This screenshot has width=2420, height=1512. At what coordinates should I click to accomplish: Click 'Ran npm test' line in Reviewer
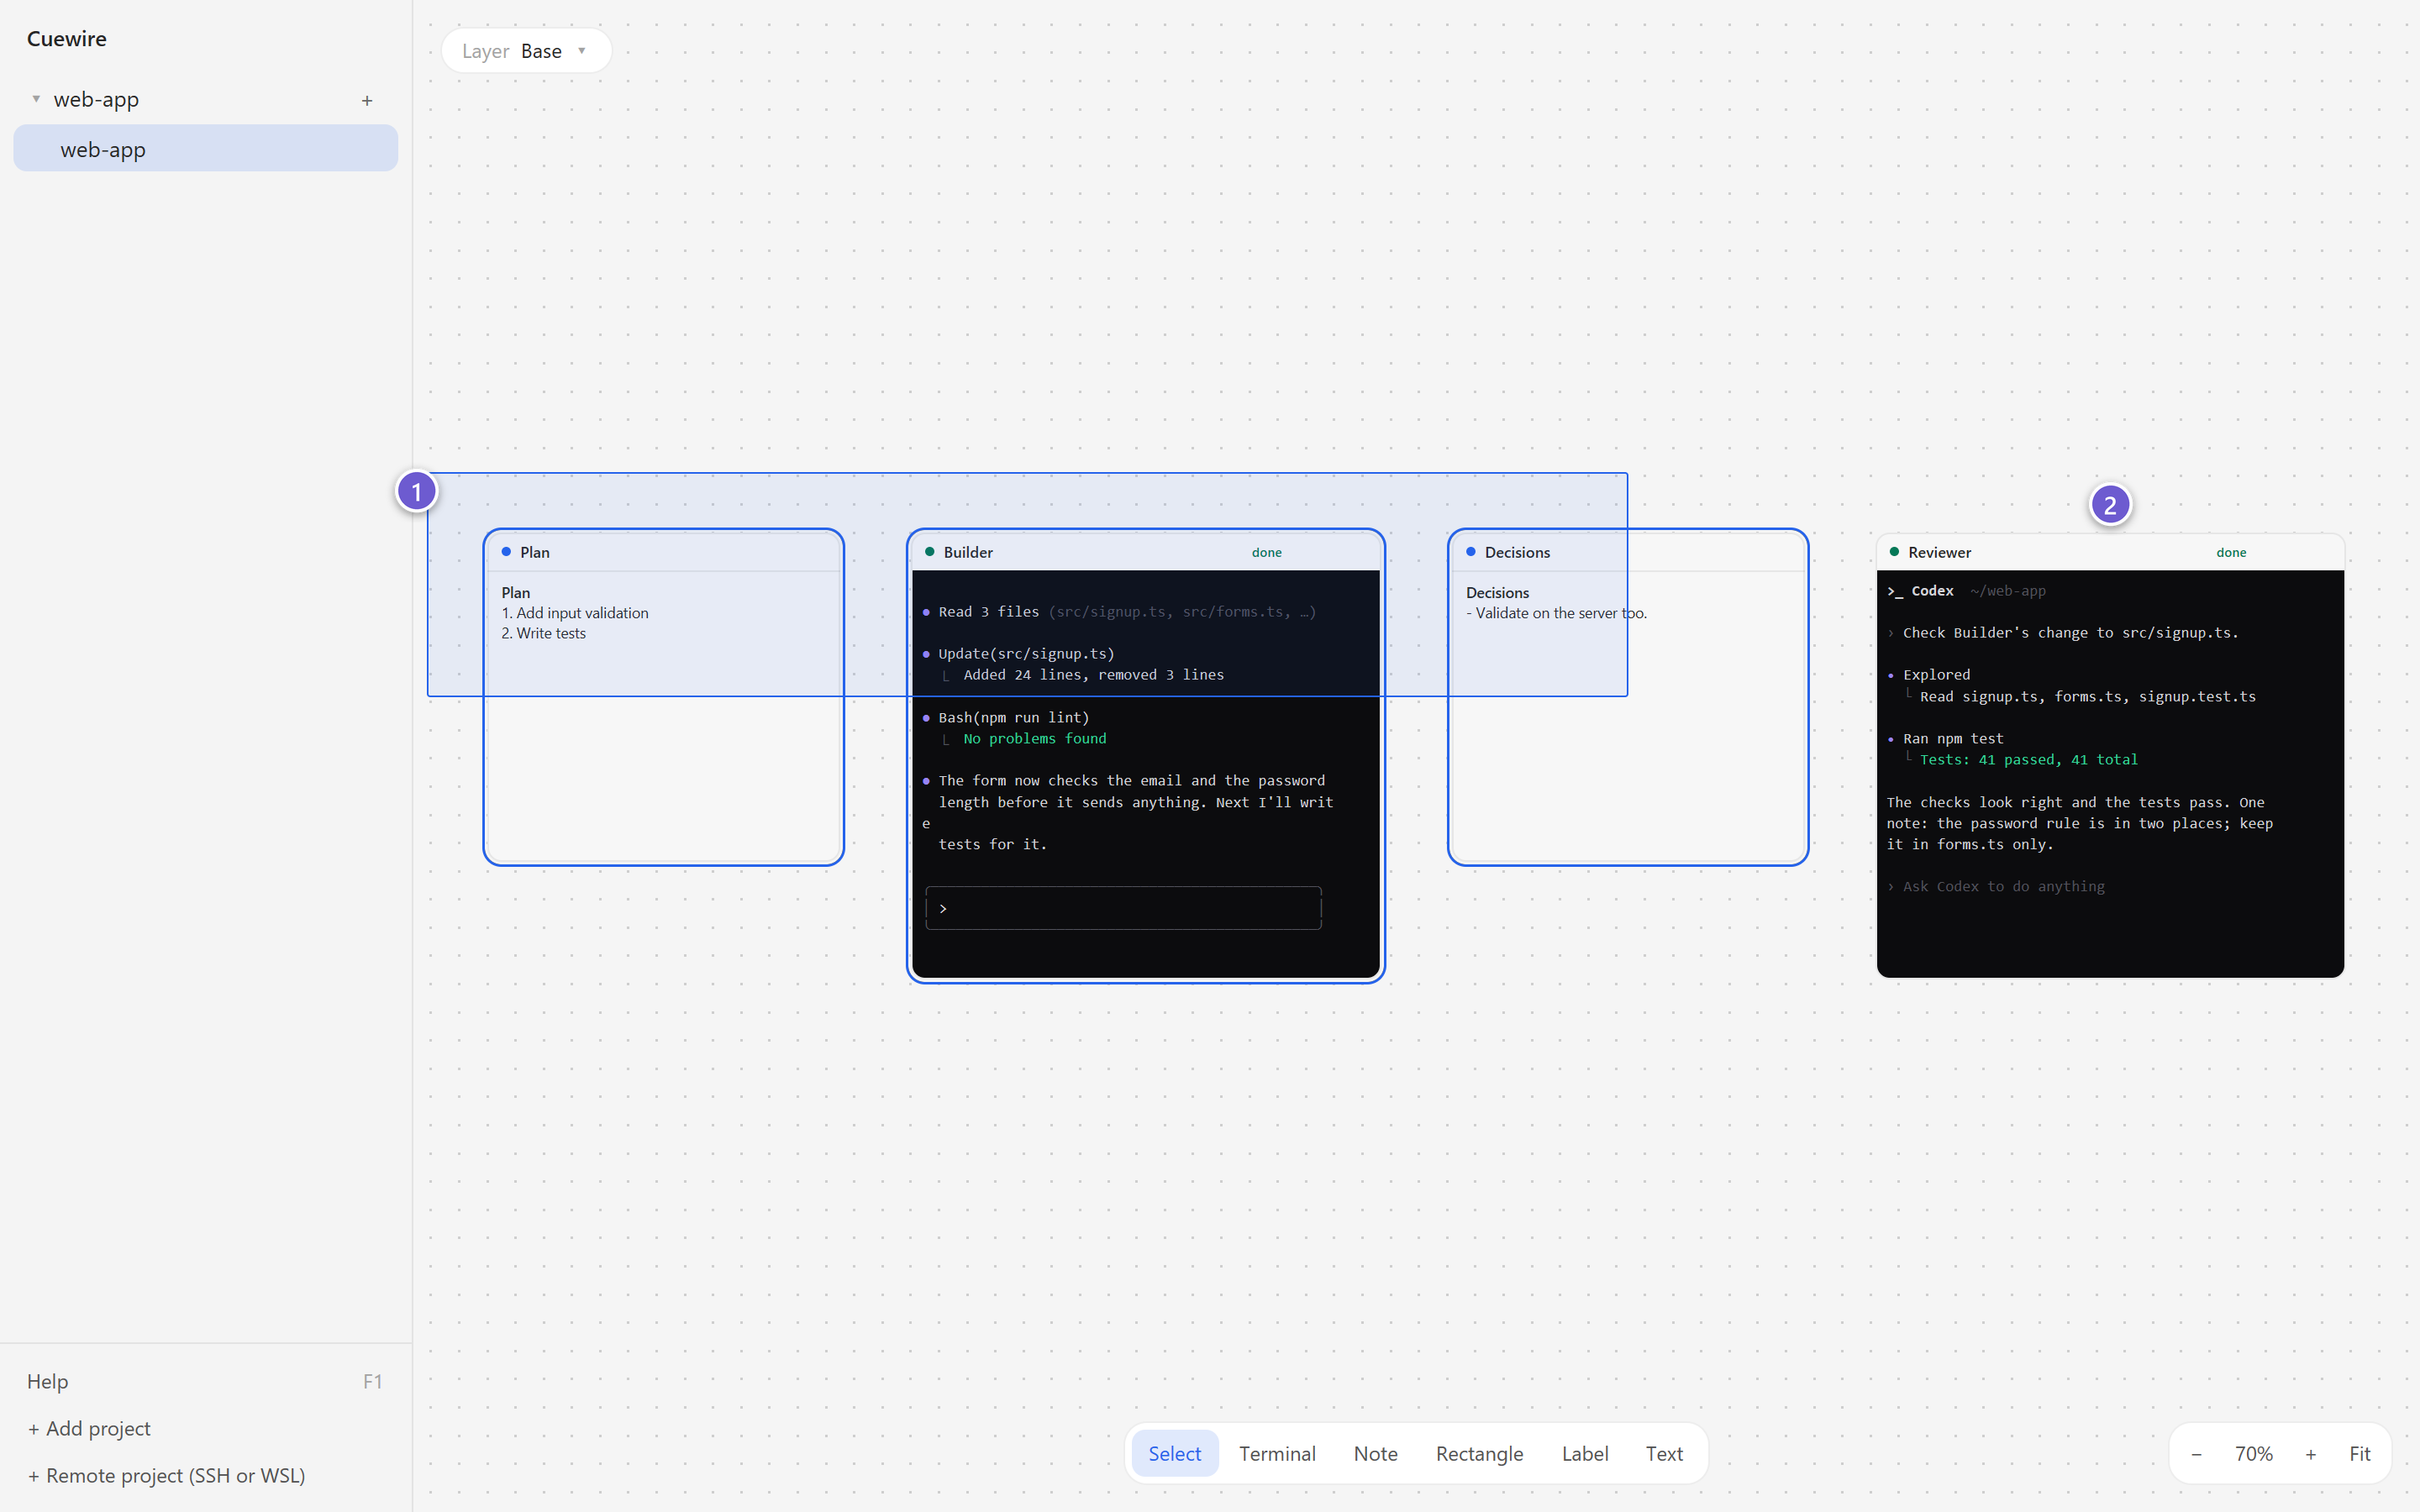click(1952, 738)
